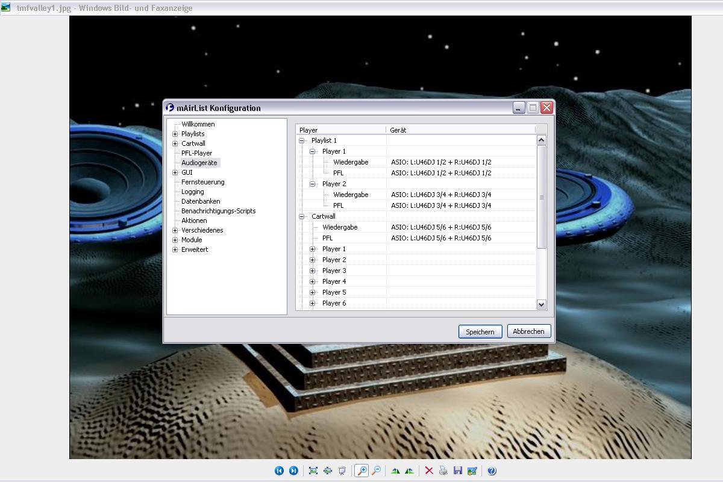Expand Player 4 under Cartwall
The image size is (723, 482).
(x=313, y=281)
